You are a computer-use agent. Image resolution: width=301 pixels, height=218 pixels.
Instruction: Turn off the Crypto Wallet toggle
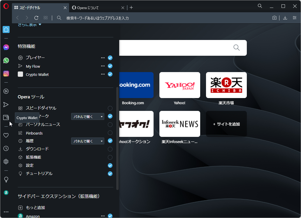[110, 74]
